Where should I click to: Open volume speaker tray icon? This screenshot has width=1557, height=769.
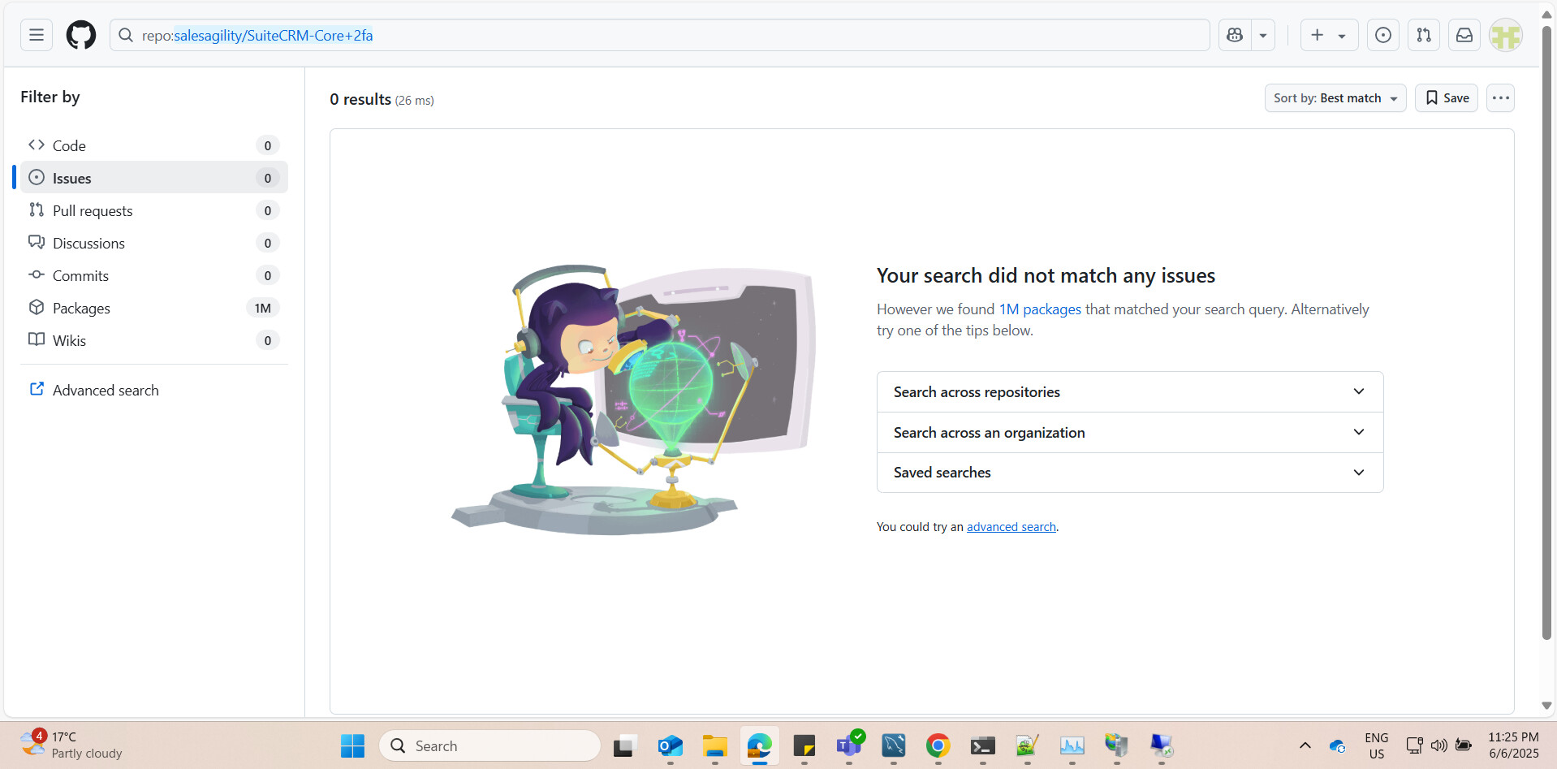pyautogui.click(x=1439, y=745)
